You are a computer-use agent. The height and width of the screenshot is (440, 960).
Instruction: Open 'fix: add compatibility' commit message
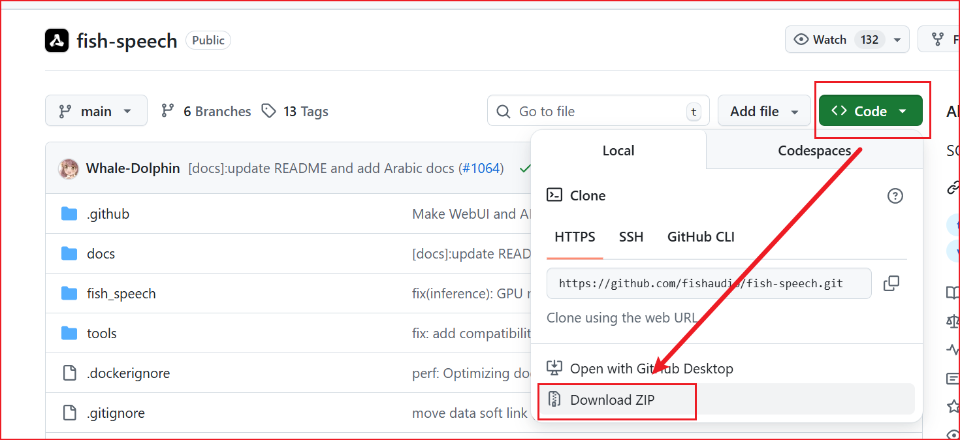pyautogui.click(x=472, y=333)
